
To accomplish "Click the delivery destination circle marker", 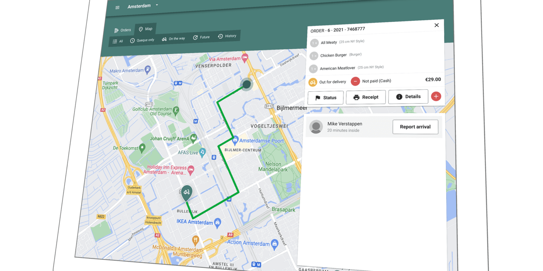I will [x=247, y=84].
